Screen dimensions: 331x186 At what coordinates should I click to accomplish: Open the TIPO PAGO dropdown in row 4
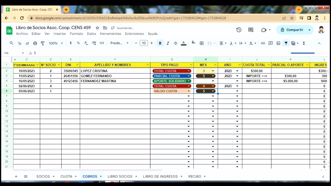tap(189, 81)
